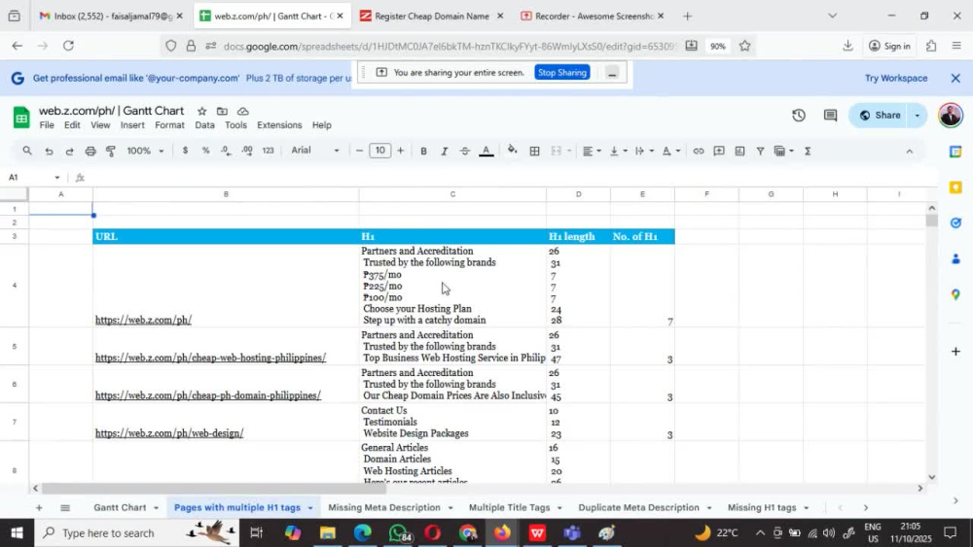Open Google Tasks side panel

point(955,223)
